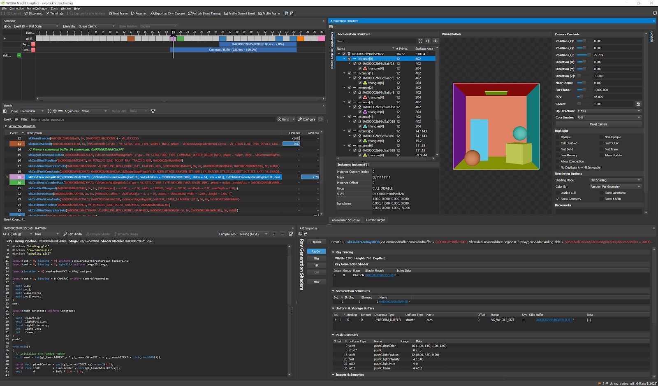Click the plus icon beside Compile Tool
The height and width of the screenshot is (386, 658).
(274, 234)
